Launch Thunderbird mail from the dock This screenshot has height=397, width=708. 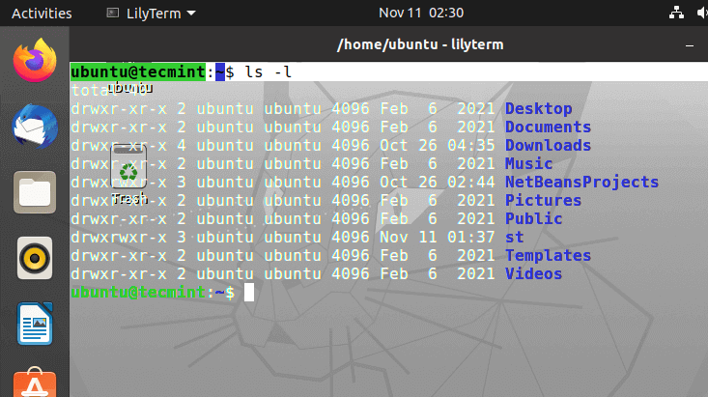(35, 127)
